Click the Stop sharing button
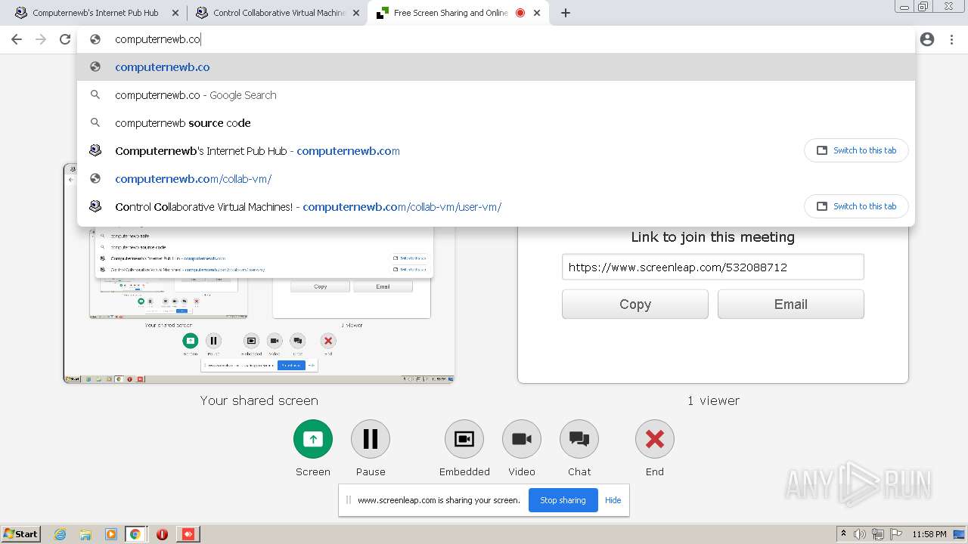 click(x=563, y=500)
